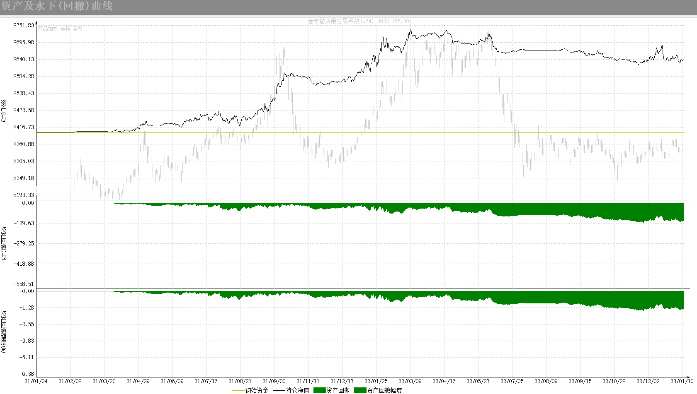The image size is (697, 394).
Task: Click the vertical 资产回撤幅度(%) axis title
Action: click(4, 331)
